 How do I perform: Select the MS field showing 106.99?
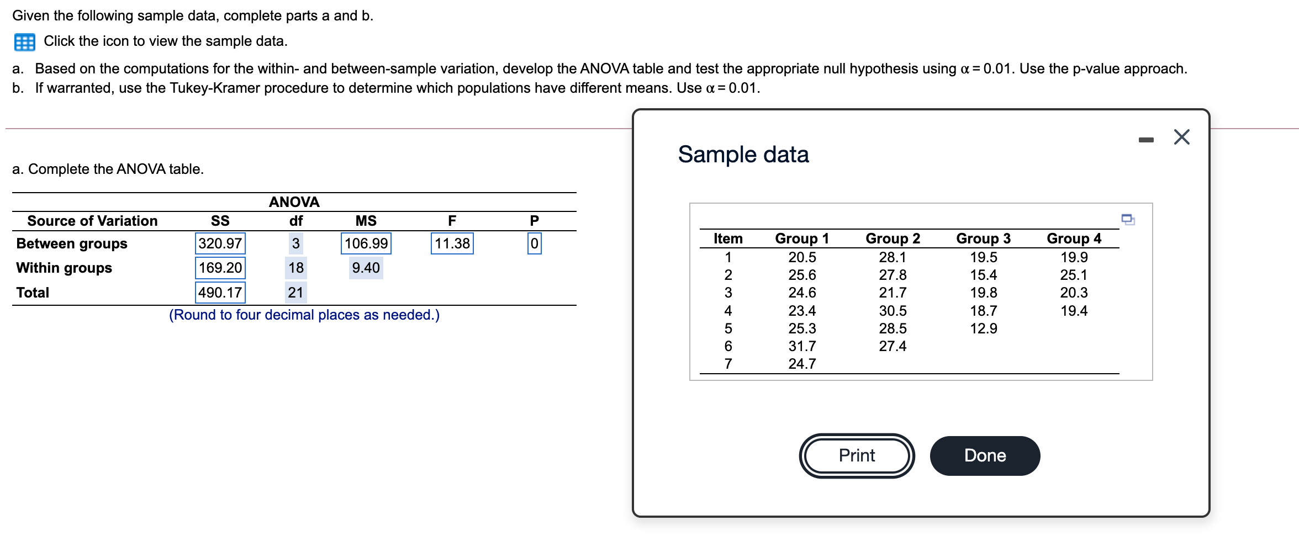366,243
